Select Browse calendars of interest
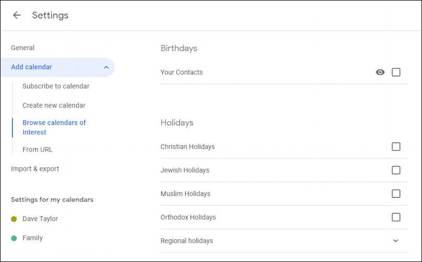422x262 pixels. pyautogui.click(x=54, y=127)
